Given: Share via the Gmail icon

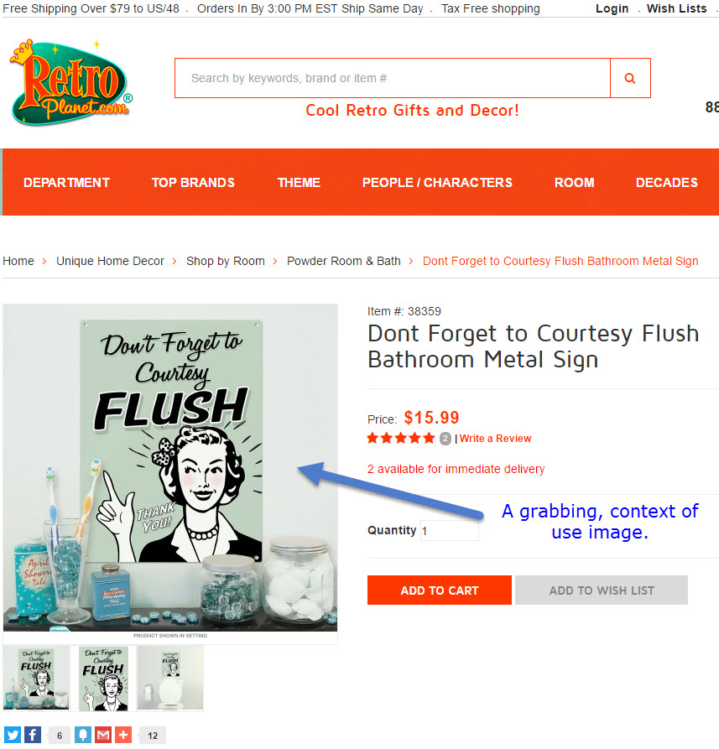Looking at the screenshot, I should point(102,735).
